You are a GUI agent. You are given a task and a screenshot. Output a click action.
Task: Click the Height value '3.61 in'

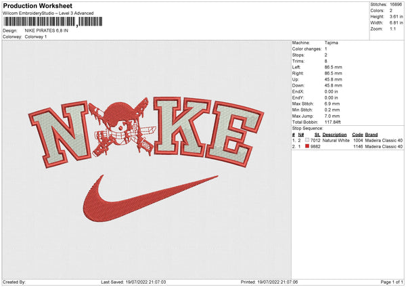point(396,16)
